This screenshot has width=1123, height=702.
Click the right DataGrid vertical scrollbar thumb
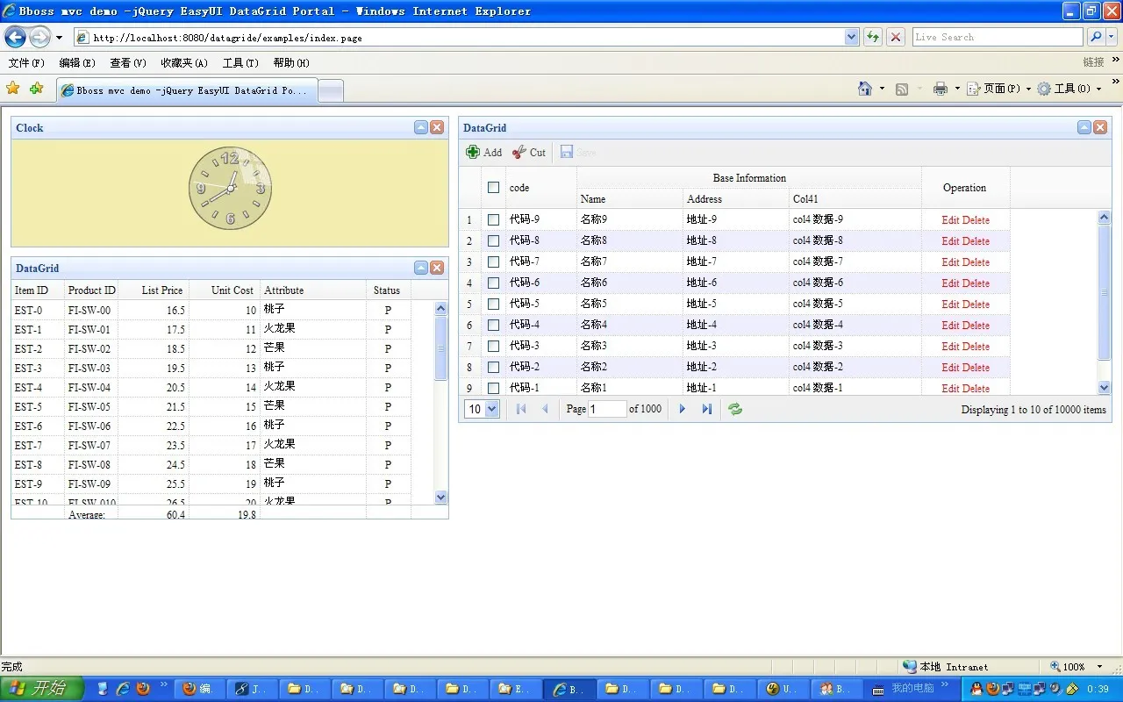[x=1104, y=291]
